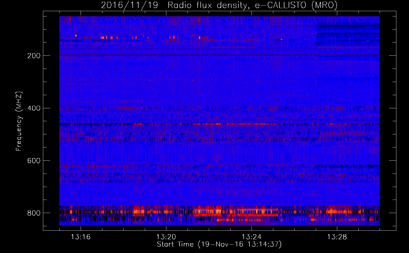The height and width of the screenshot is (253, 409).
Task: Click the 13:28 time tick label
Action: 337,237
